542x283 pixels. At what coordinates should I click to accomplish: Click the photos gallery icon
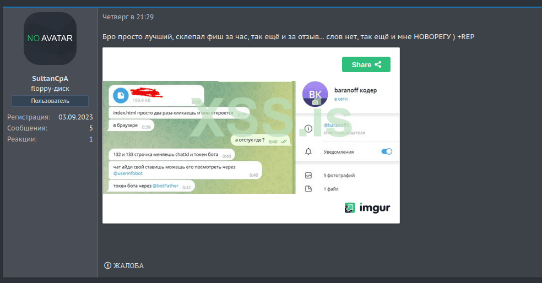tap(308, 176)
